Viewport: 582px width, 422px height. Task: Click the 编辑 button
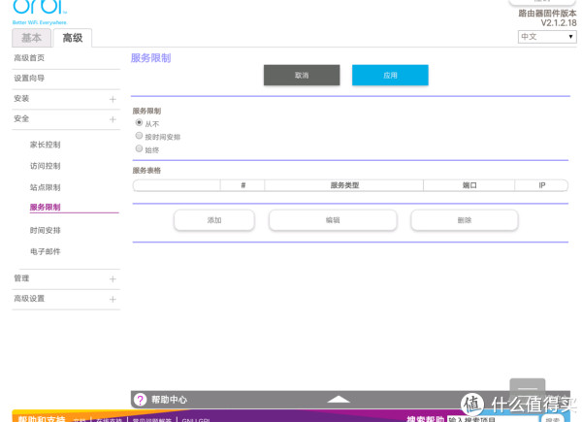pos(333,220)
